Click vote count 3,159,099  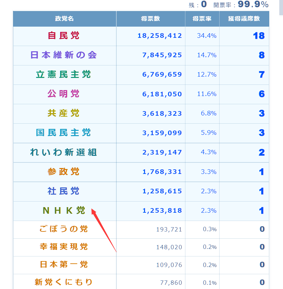[162, 133]
